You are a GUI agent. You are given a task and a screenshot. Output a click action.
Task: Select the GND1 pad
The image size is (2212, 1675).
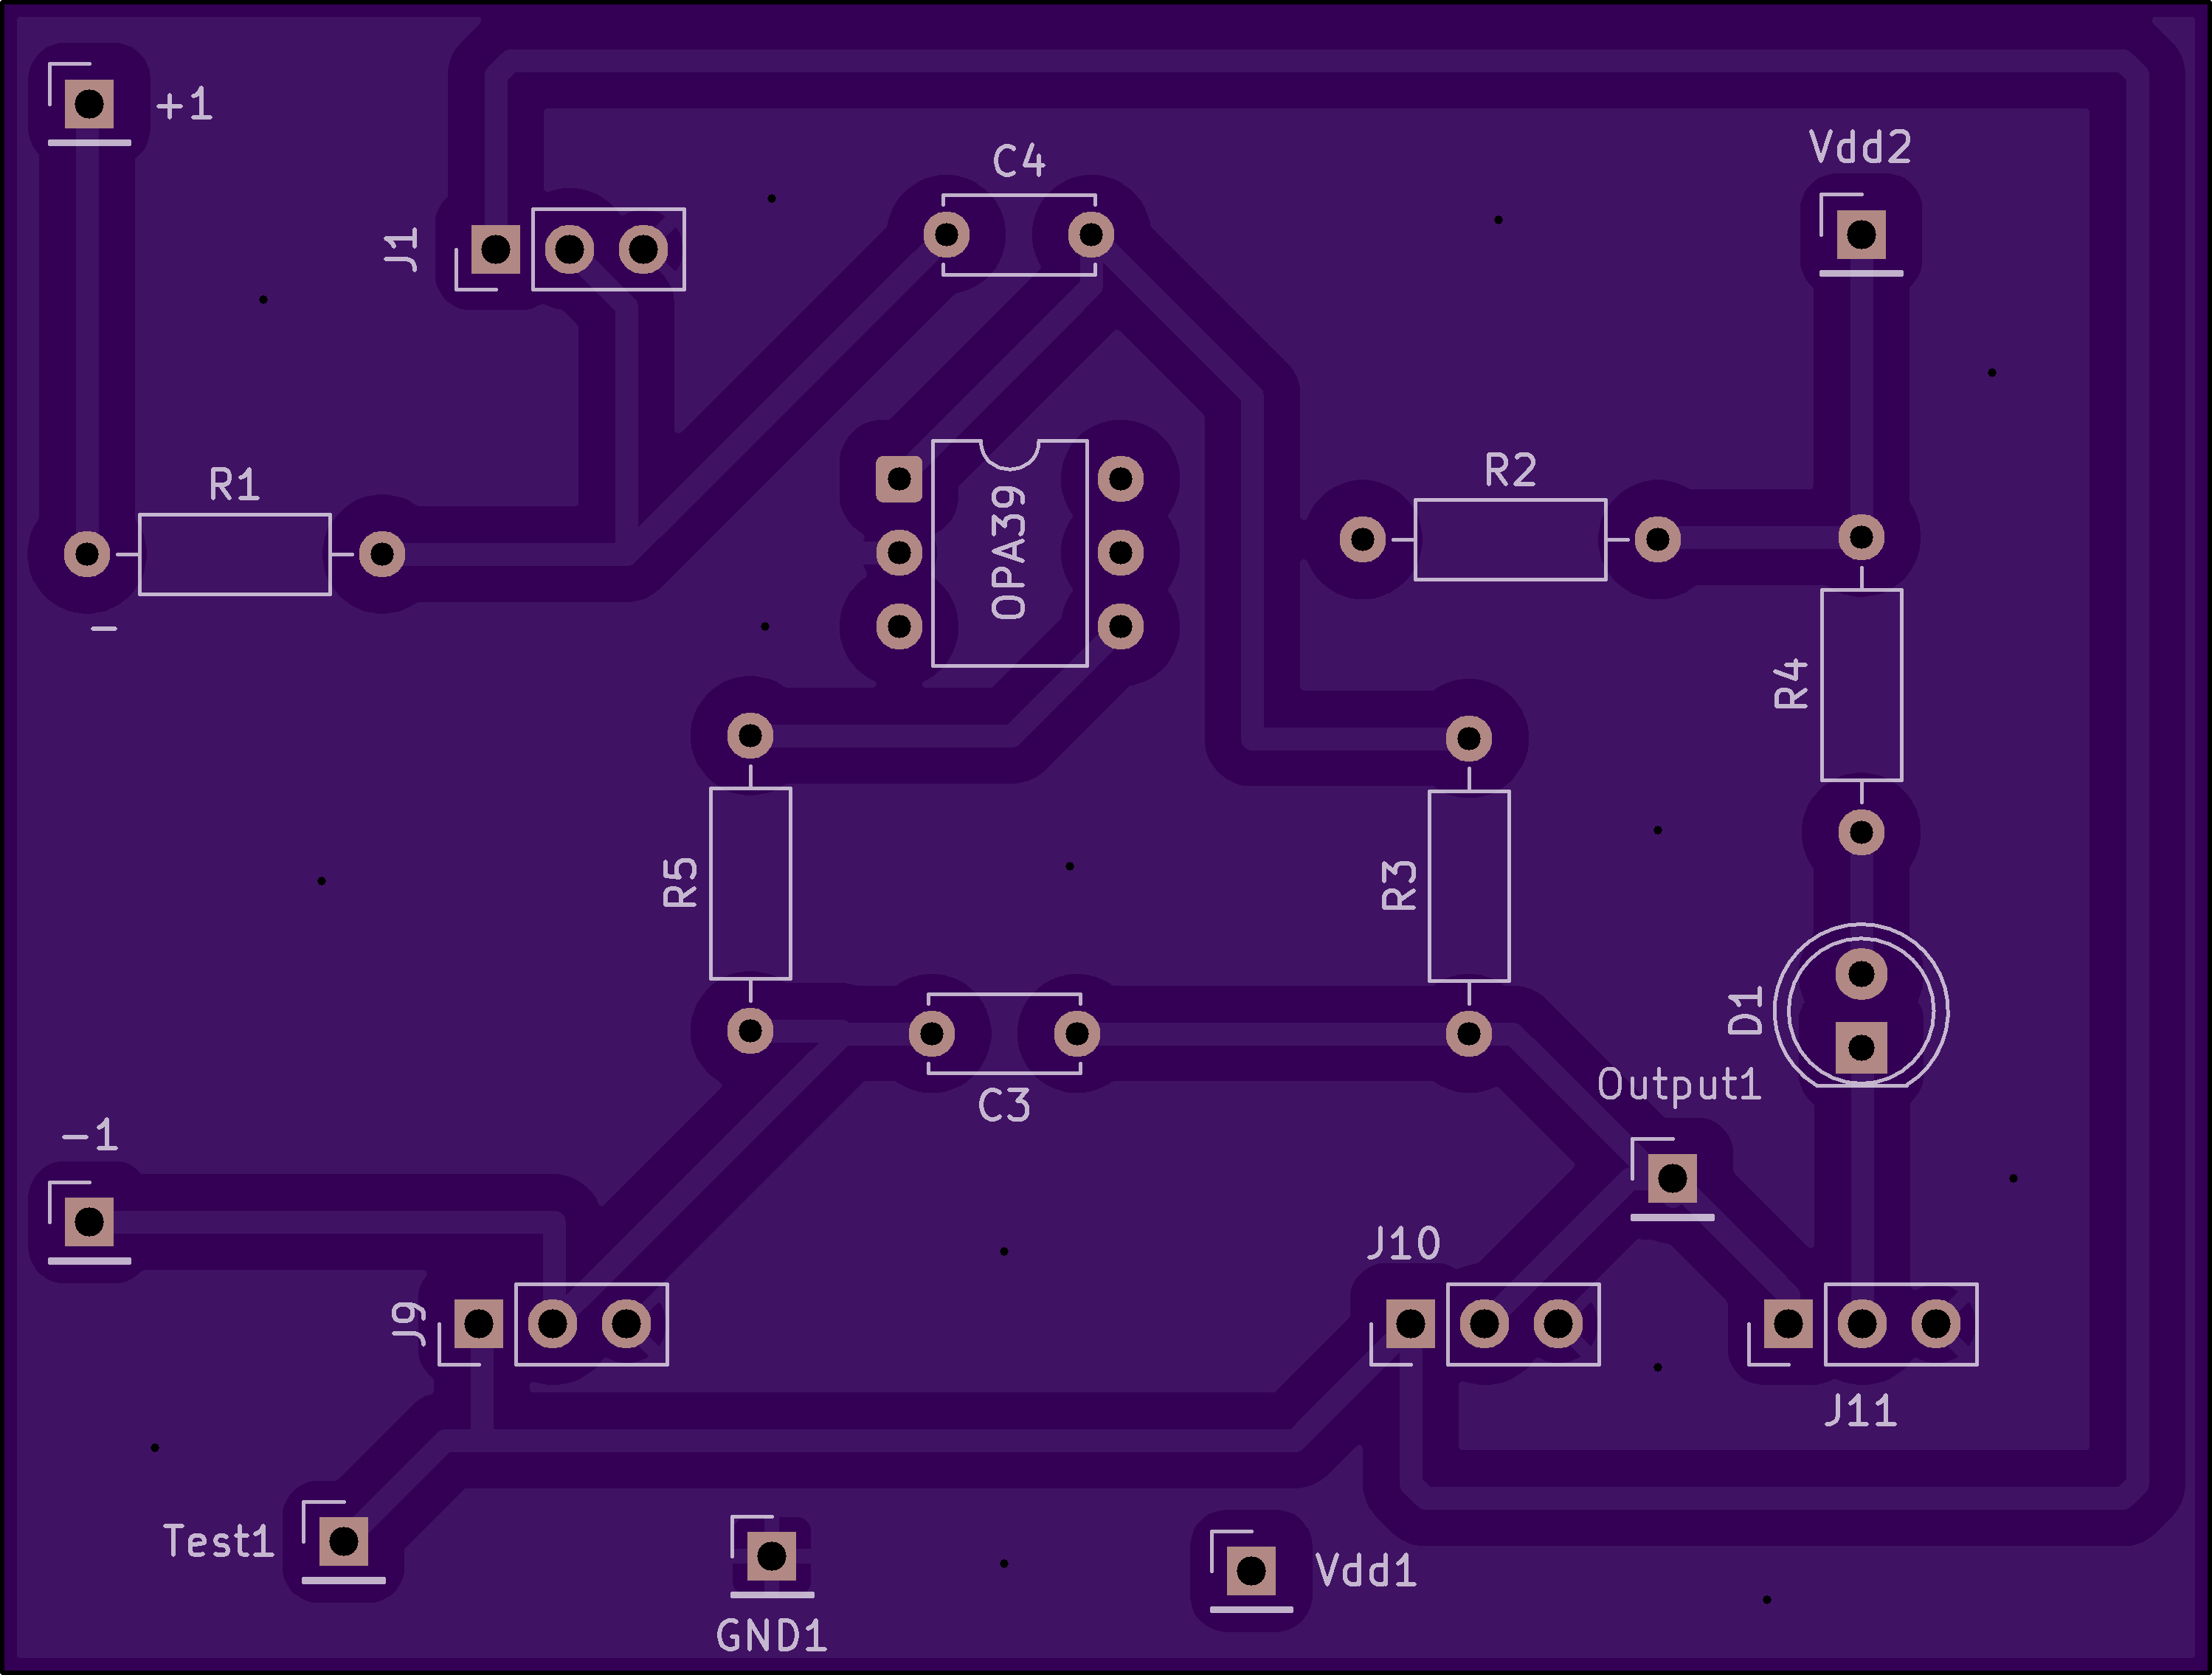click(x=771, y=1556)
